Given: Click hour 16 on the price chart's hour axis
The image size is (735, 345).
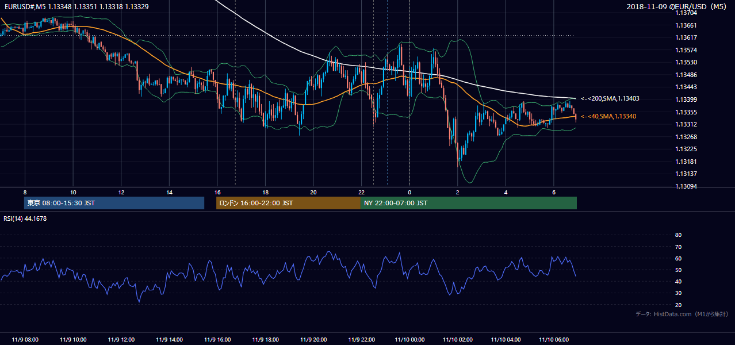Looking at the screenshot, I should pyautogui.click(x=217, y=192).
